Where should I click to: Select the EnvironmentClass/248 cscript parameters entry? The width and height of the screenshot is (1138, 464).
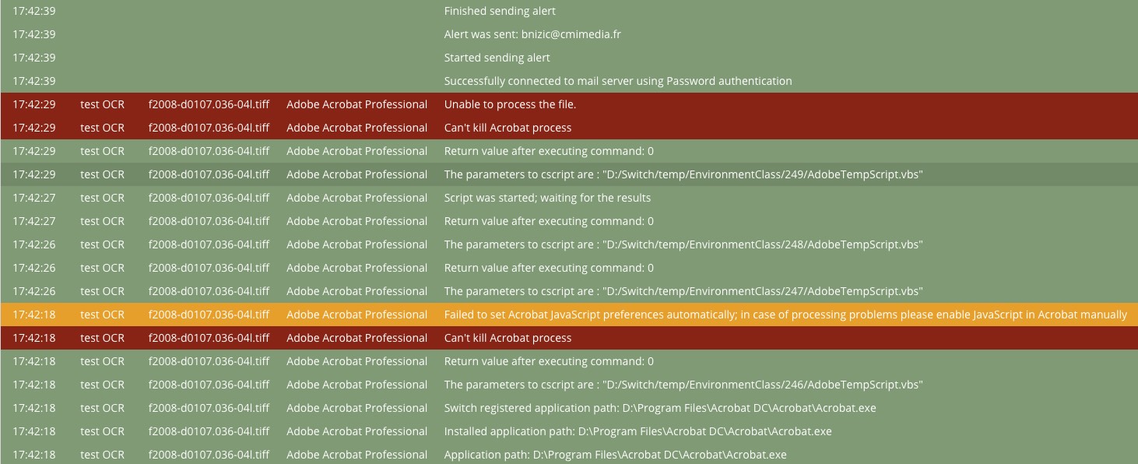click(683, 244)
